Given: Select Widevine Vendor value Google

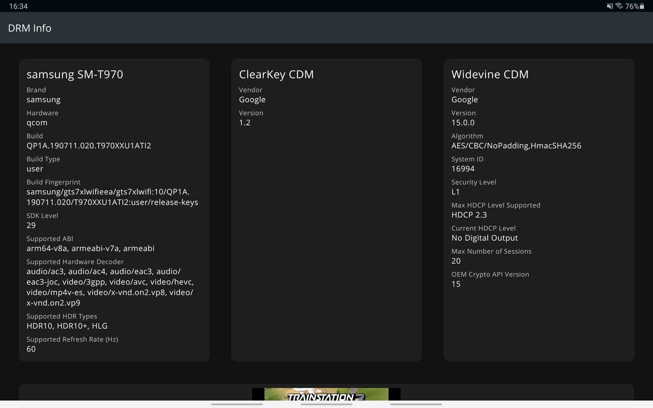Looking at the screenshot, I should click(x=465, y=100).
